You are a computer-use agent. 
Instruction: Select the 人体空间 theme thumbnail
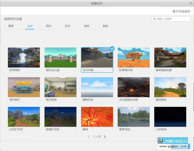coord(170,117)
